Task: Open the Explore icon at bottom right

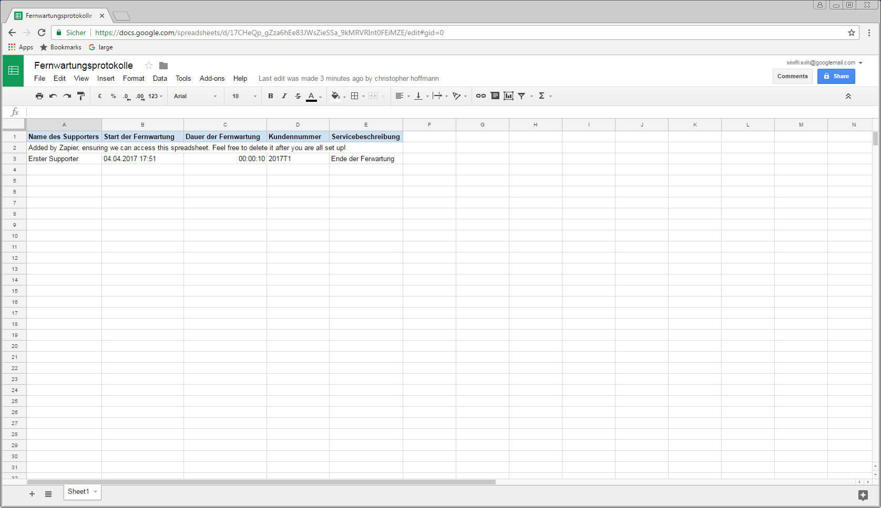Action: 863,495
